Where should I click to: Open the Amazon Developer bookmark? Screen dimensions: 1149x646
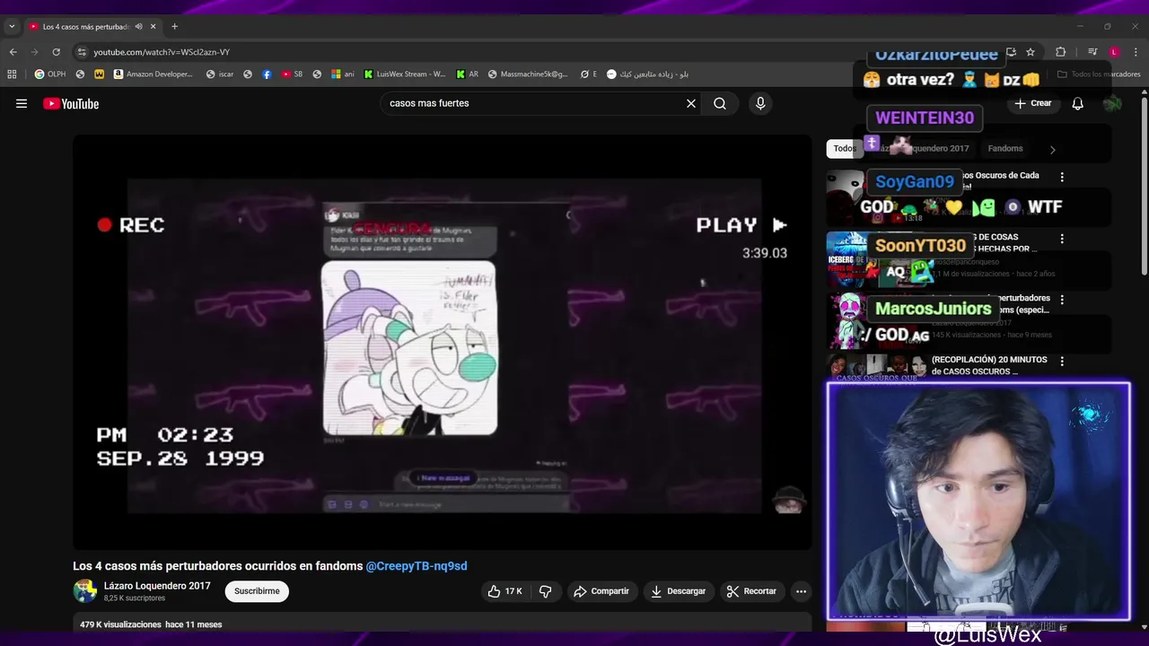(x=153, y=74)
